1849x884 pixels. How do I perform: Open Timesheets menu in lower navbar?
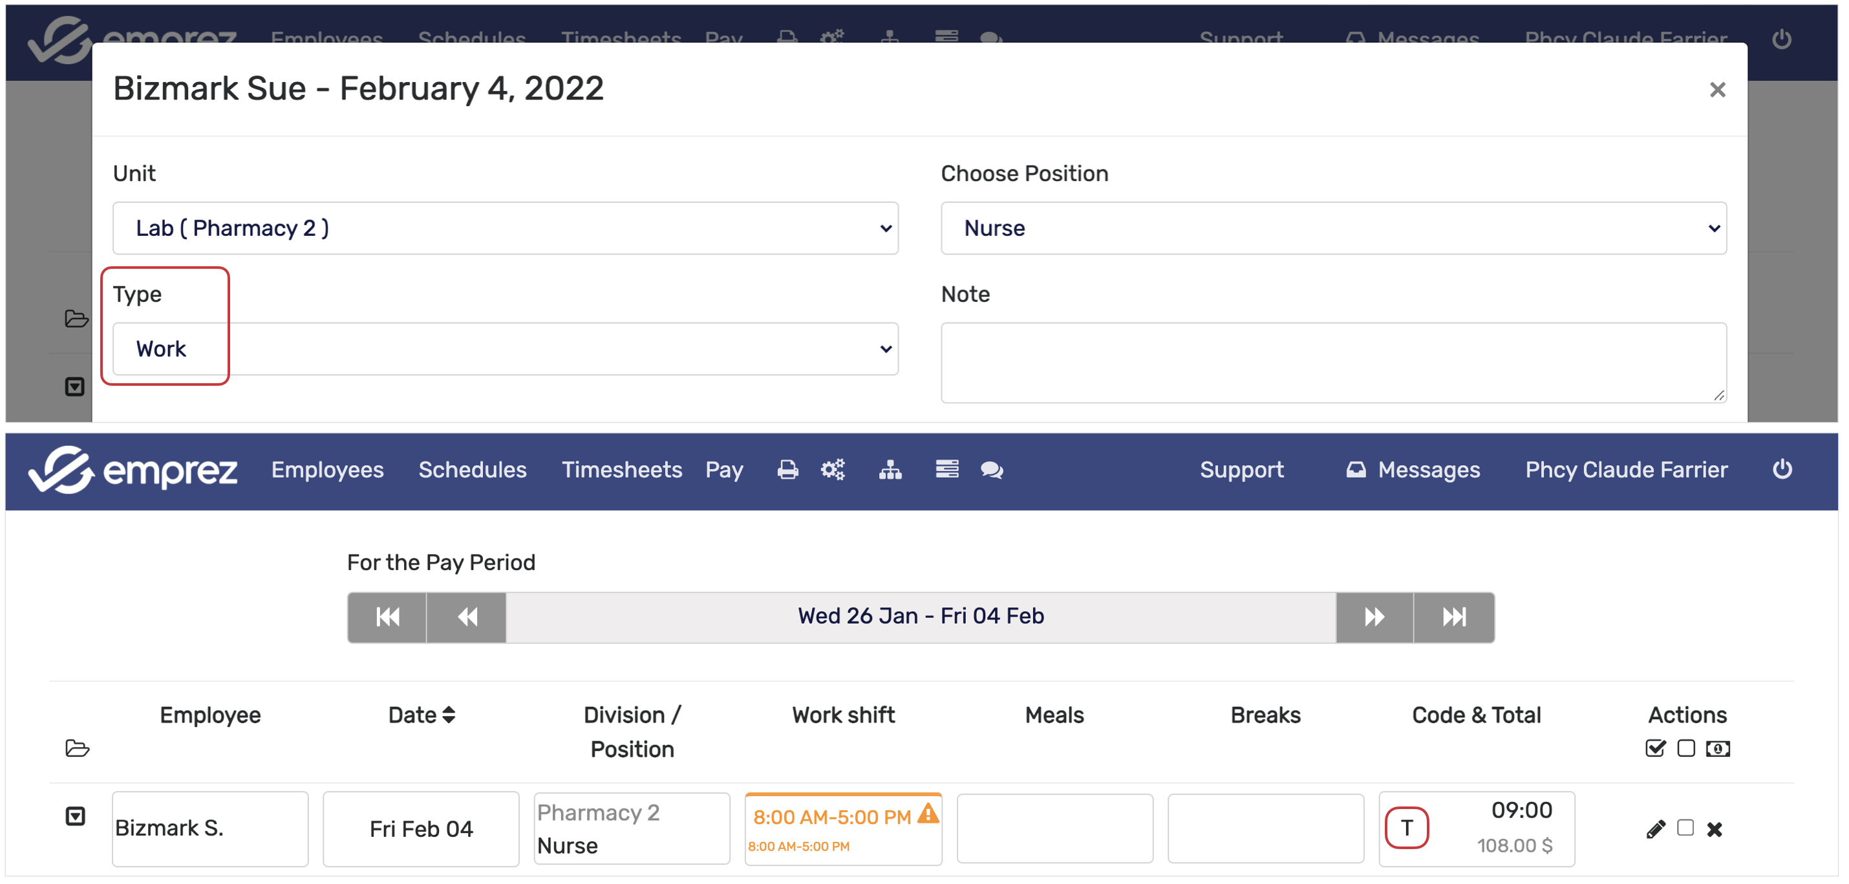coord(621,470)
